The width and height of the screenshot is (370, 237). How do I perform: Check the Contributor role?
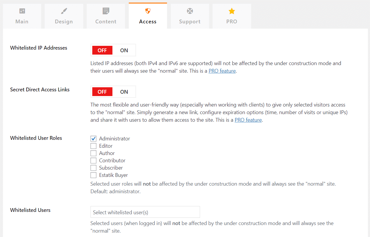(93, 160)
